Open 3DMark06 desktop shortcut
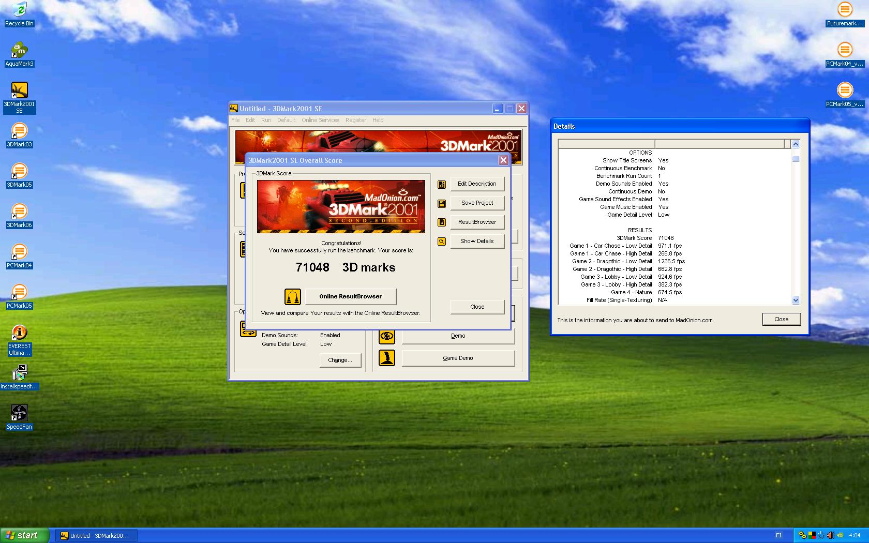The image size is (869, 543). point(19,216)
